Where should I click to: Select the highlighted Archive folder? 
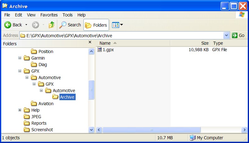67,97
